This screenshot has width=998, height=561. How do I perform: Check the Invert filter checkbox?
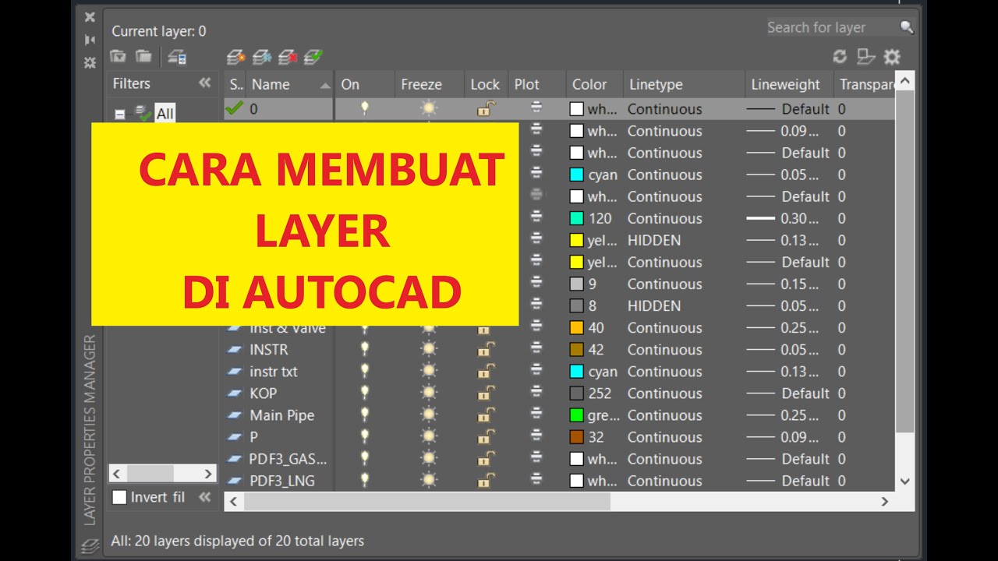[119, 497]
